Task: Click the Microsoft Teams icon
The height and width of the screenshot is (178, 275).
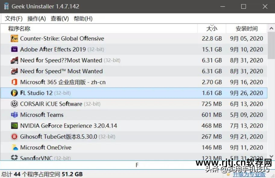Action: coord(14,115)
